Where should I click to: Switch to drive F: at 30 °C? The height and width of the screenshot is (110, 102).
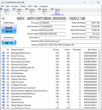tap(44, 12)
